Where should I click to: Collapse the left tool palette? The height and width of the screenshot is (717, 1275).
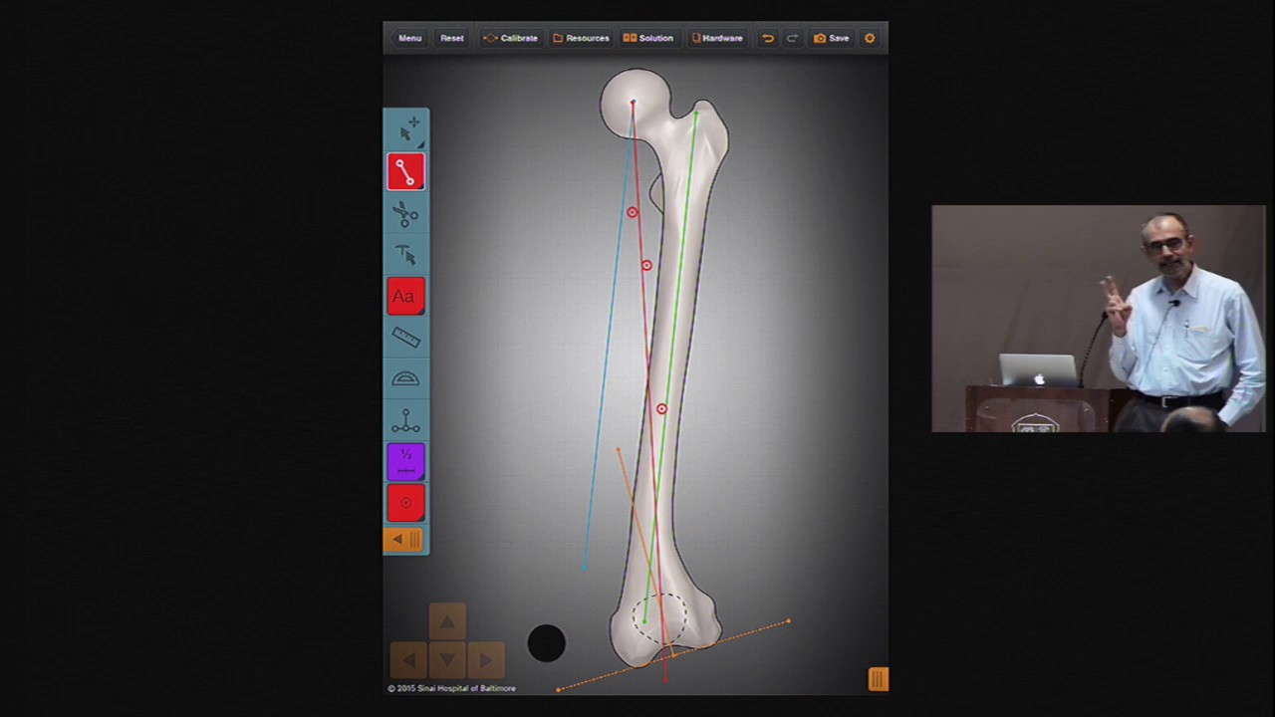click(406, 540)
